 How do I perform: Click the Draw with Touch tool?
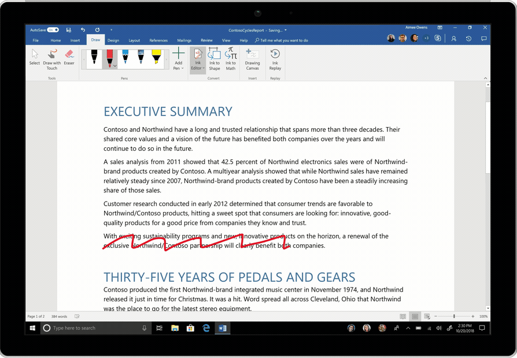pyautogui.click(x=52, y=59)
